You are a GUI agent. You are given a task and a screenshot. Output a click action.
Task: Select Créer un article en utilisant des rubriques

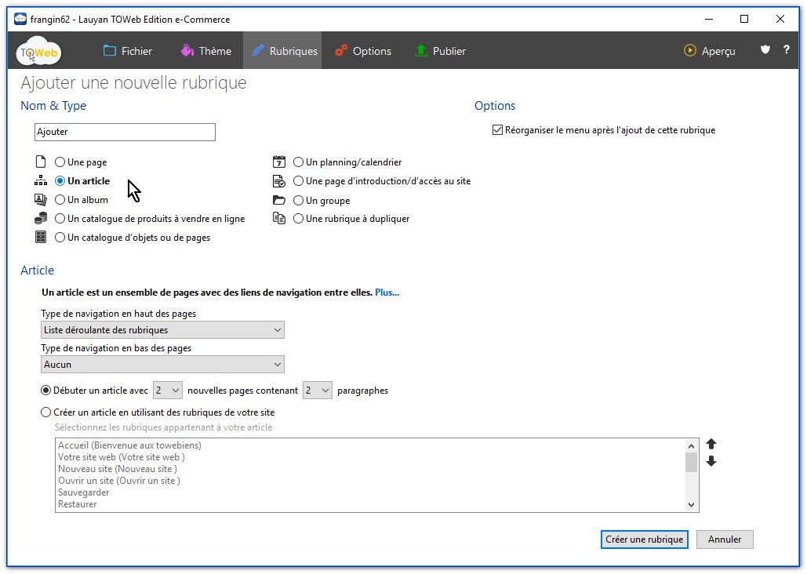point(46,412)
